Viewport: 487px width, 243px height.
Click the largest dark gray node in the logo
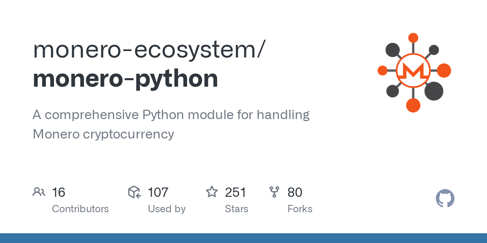434,91
